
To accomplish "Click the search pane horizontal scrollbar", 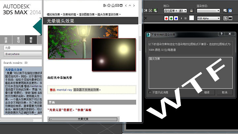I will tap(17, 120).
